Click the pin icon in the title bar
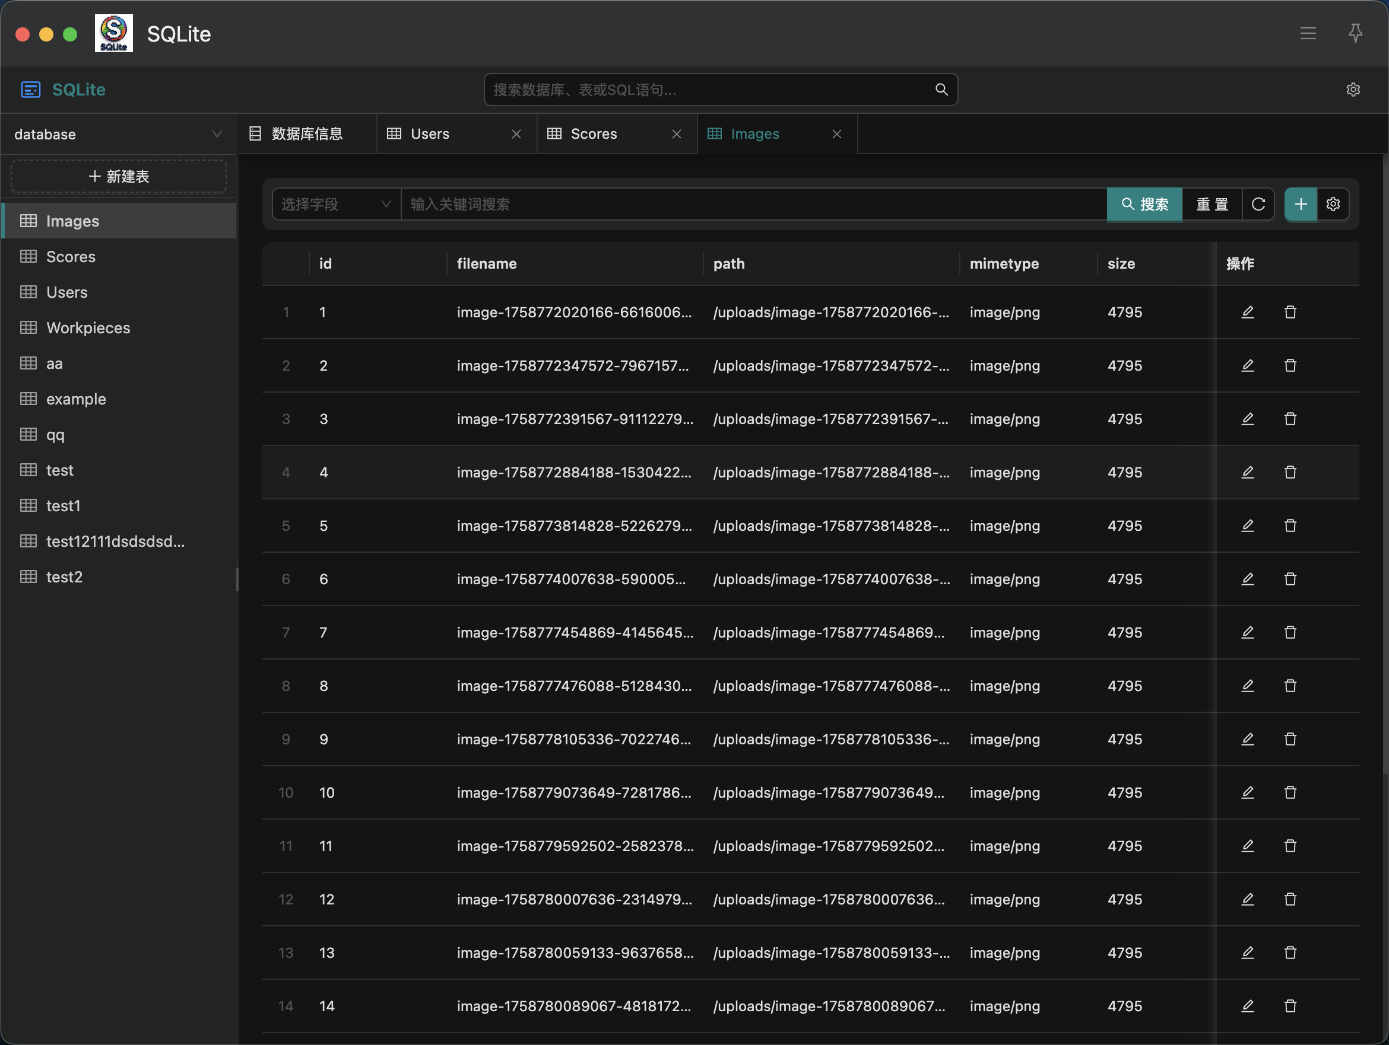The width and height of the screenshot is (1389, 1045). (x=1355, y=33)
